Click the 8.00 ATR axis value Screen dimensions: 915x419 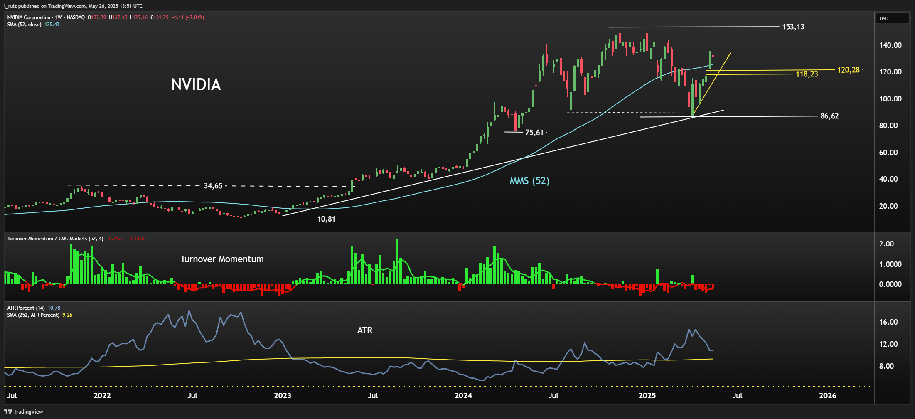pyautogui.click(x=886, y=366)
